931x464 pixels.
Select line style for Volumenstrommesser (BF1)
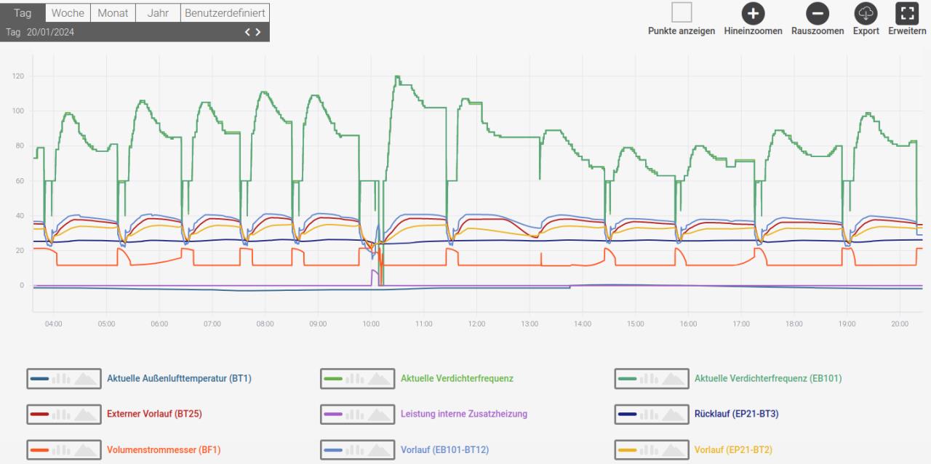coord(40,449)
